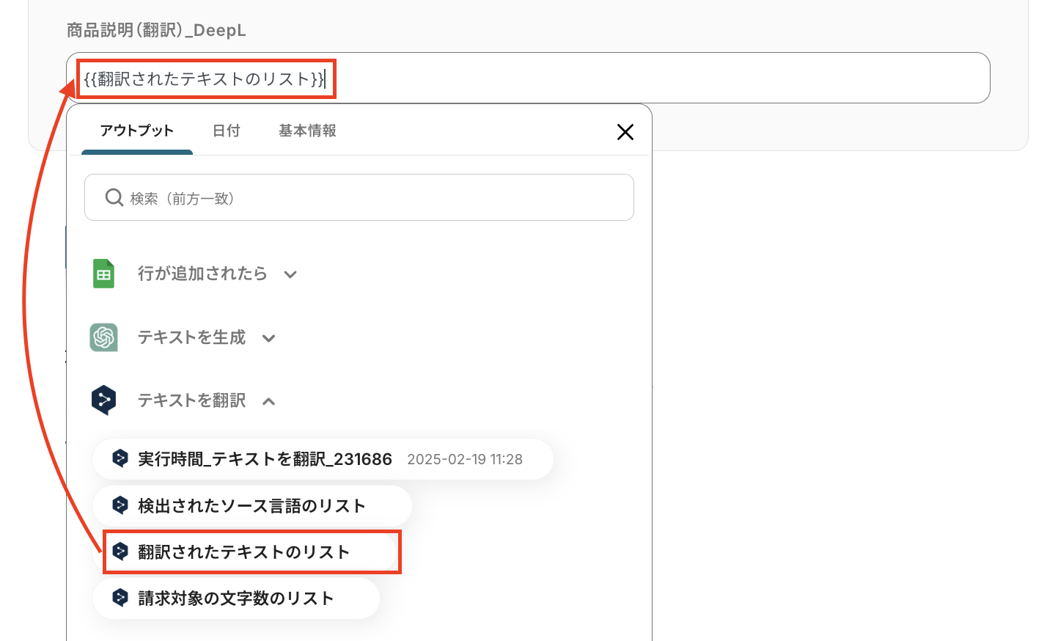Viewport: 1047px width, 641px height.
Task: Click the DeepL icon beside テキストを翻訳
Action: (x=104, y=400)
